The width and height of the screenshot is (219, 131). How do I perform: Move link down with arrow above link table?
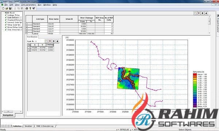tap(206, 13)
